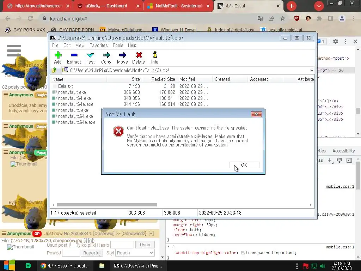Open the tab search dropdown arrow
This screenshot has height=271, width=361.
click(x=319, y=6)
